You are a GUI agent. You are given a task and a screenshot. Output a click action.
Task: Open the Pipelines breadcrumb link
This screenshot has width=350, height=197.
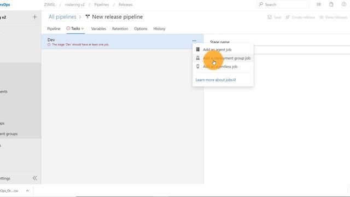click(102, 4)
